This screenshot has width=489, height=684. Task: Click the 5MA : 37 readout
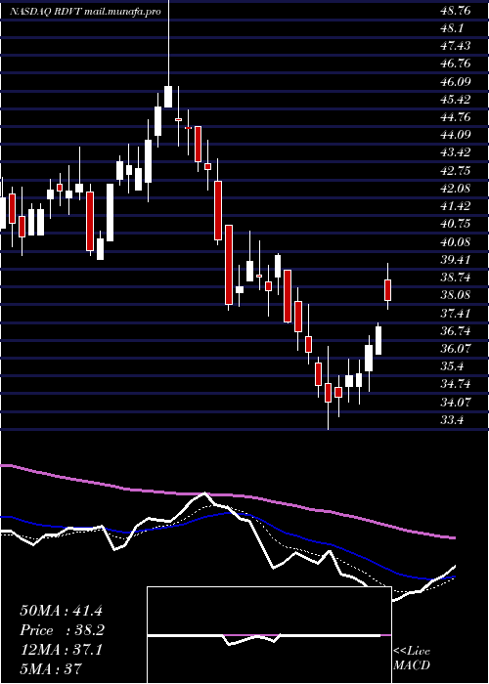tap(51, 668)
